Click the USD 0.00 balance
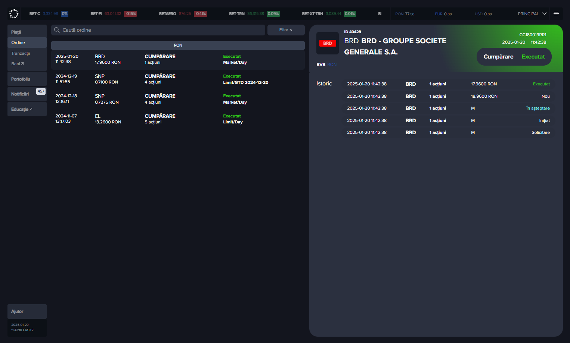Viewport: 570px width, 343px height. click(483, 14)
